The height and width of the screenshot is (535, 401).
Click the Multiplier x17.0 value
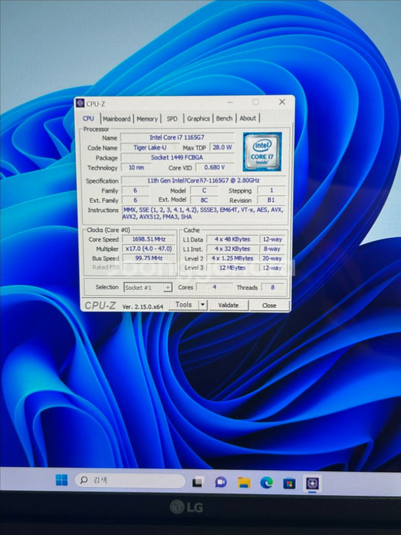coord(149,248)
